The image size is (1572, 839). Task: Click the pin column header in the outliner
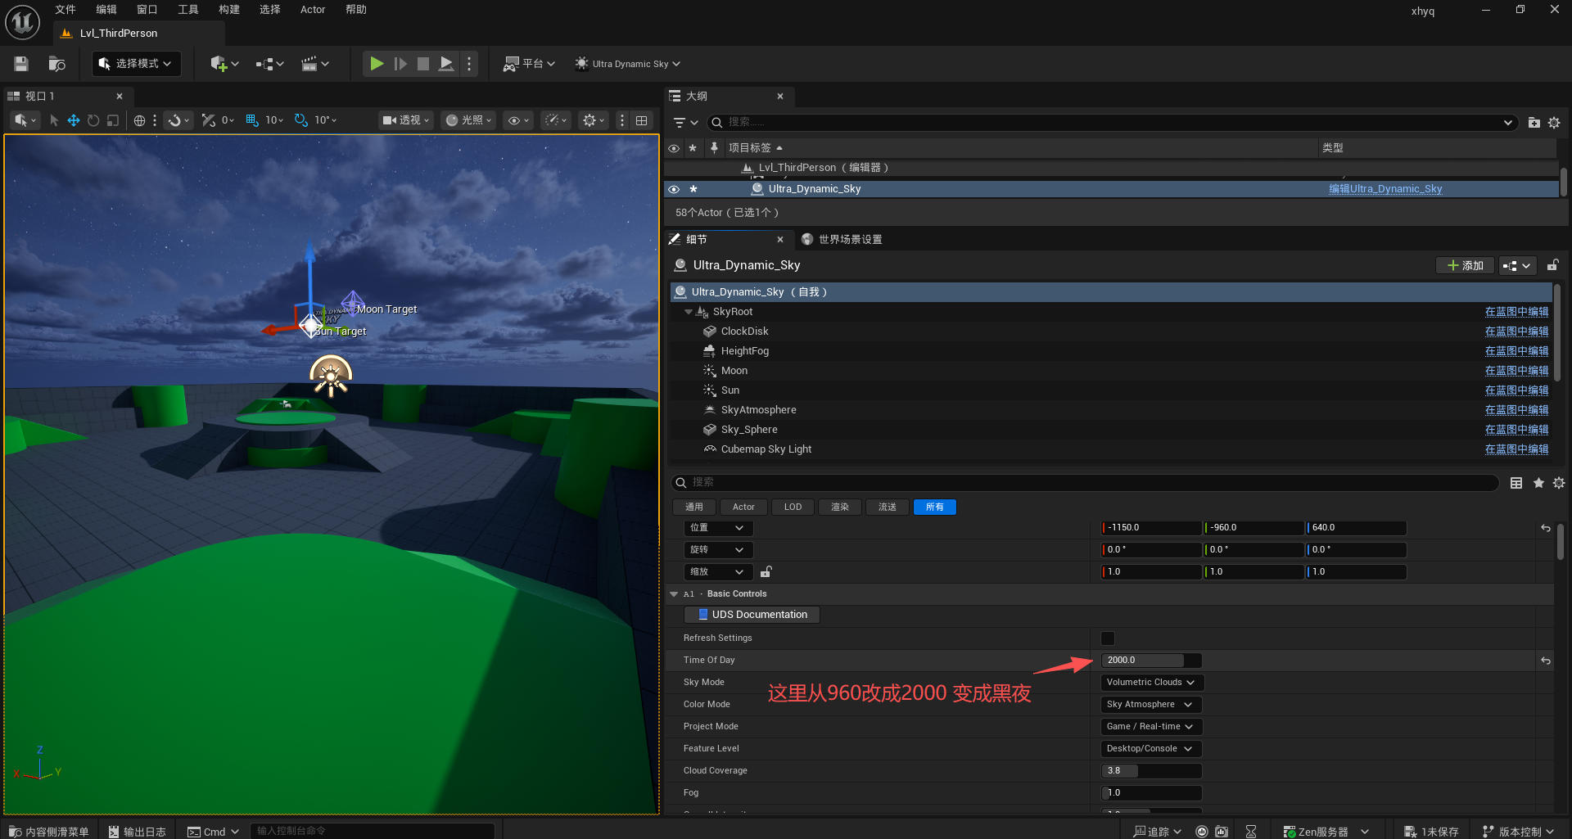point(714,148)
